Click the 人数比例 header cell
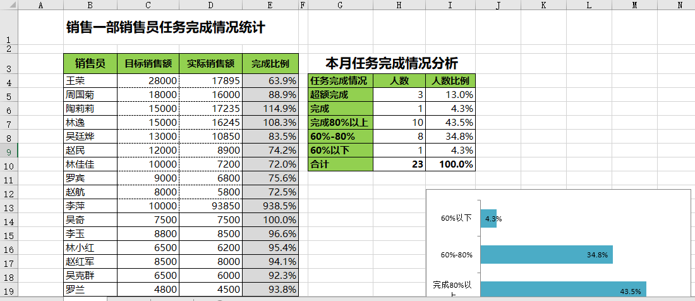 [450, 81]
